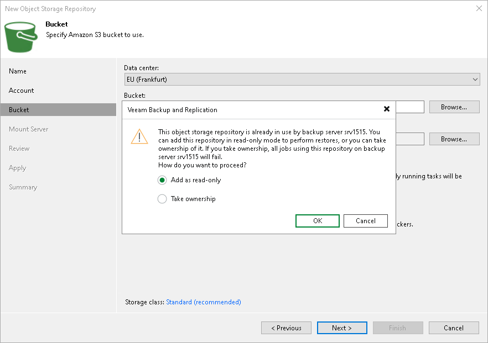488x343 pixels.
Task: Click Cancel in the Veeam dialog
Action: coord(366,221)
